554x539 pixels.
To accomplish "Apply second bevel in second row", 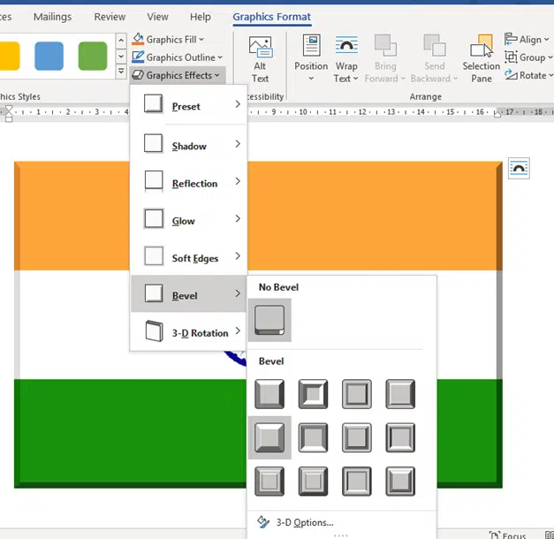I will [313, 437].
